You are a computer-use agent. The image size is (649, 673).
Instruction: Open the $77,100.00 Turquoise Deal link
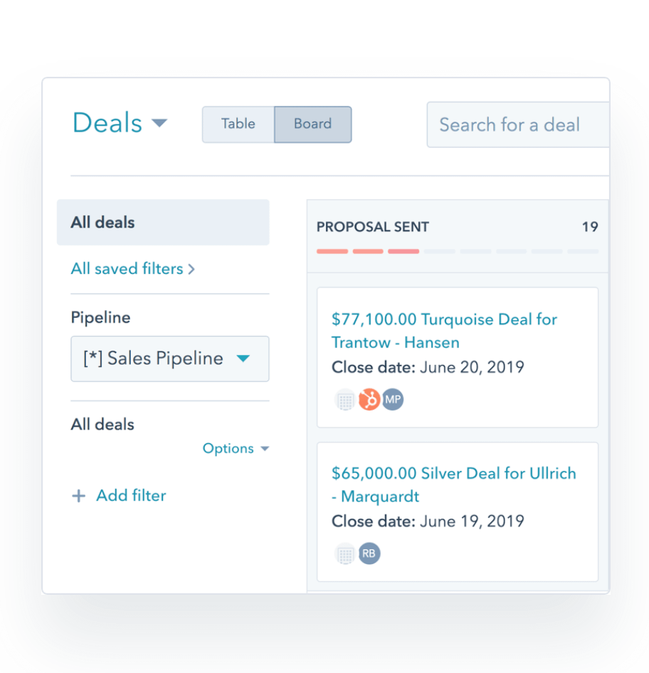pyautogui.click(x=444, y=331)
